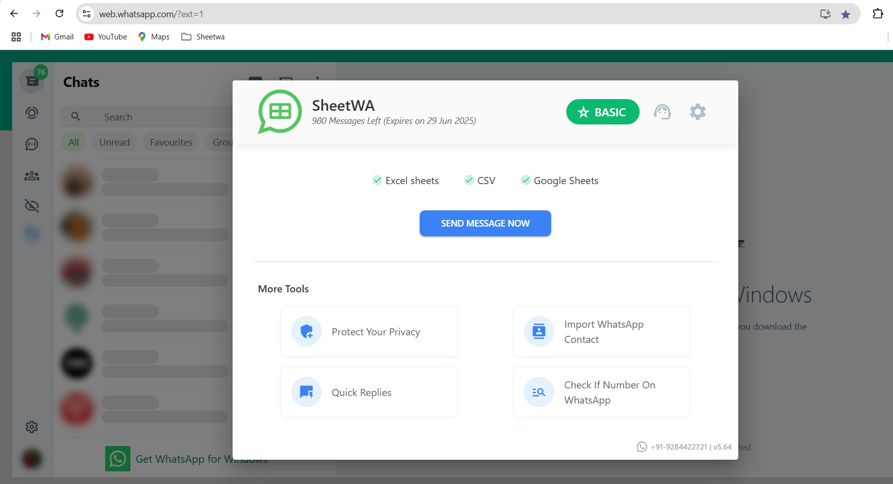Viewport: 893px width, 484px height.
Task: Click the SheetWA logo icon
Action: 280,112
